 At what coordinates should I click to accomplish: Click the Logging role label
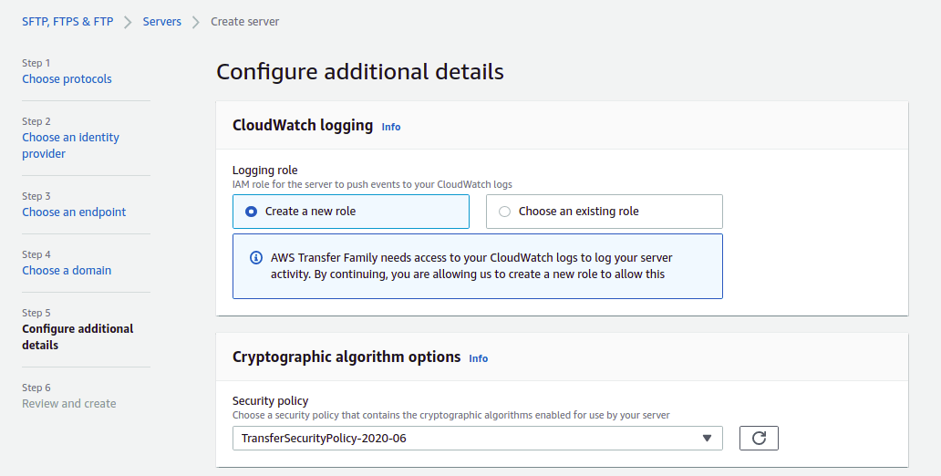(x=264, y=170)
